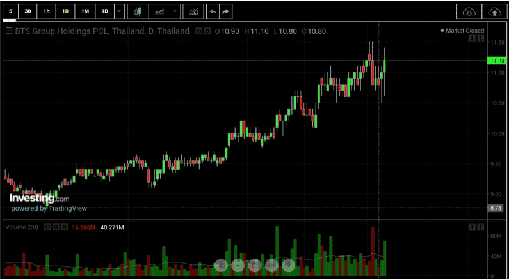Collapse the BTS Group Holdings legend

click(9, 31)
